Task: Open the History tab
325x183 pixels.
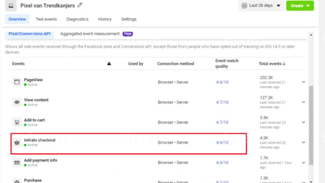Action: pyautogui.click(x=105, y=19)
